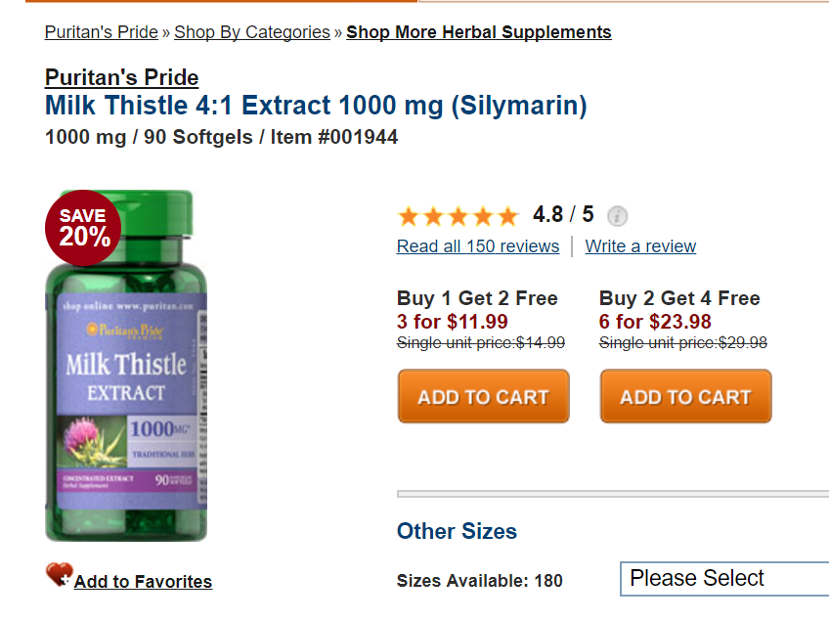This screenshot has width=829, height=621.
Task: Click the Add to Favorites link
Action: [143, 582]
